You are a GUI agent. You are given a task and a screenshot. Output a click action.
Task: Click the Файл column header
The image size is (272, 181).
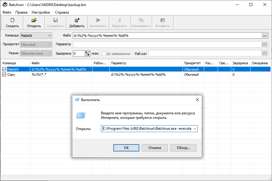pyautogui.click(x=61, y=63)
